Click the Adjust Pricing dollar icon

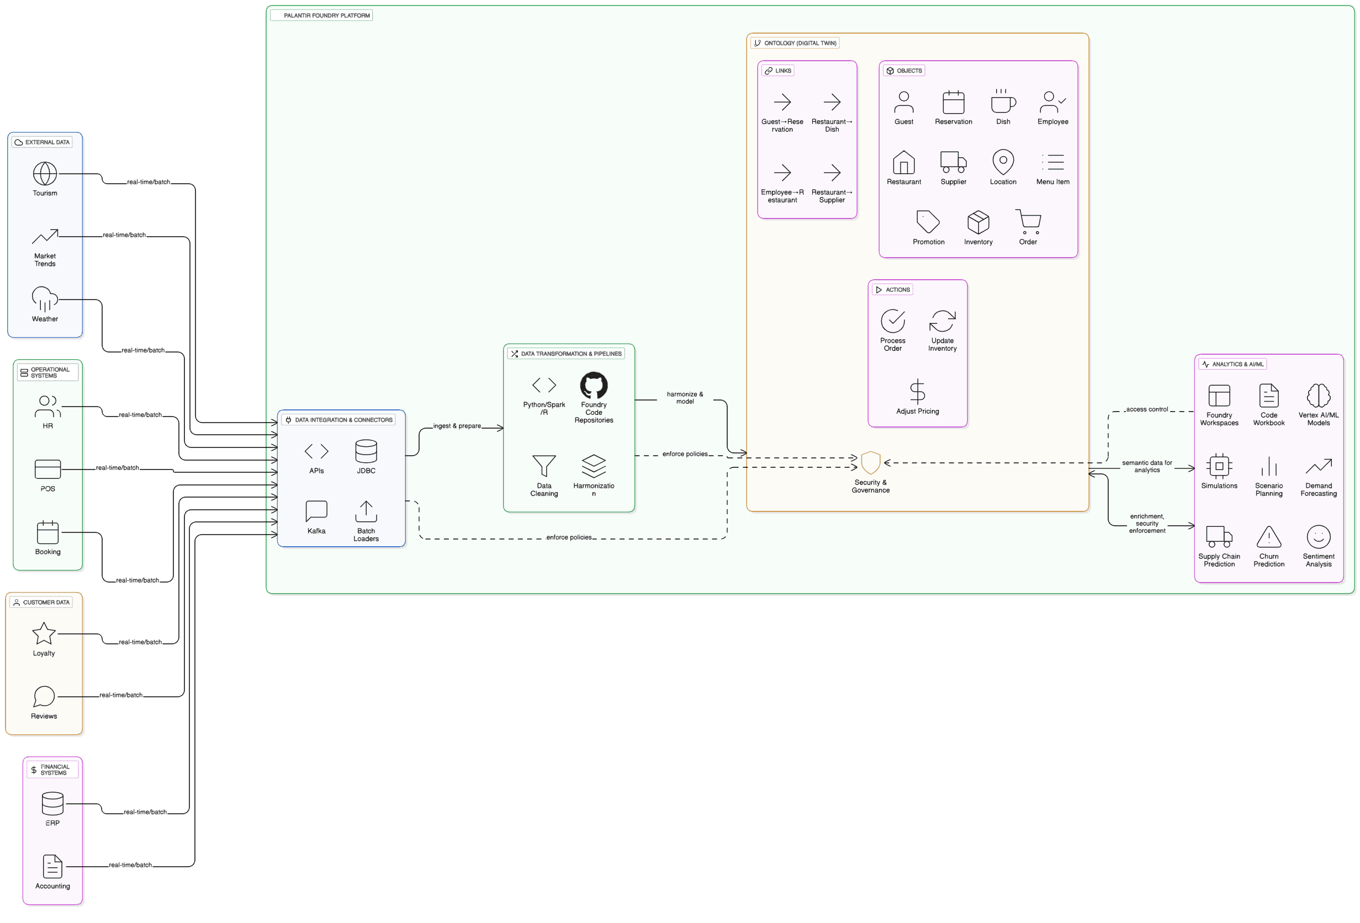(x=917, y=391)
